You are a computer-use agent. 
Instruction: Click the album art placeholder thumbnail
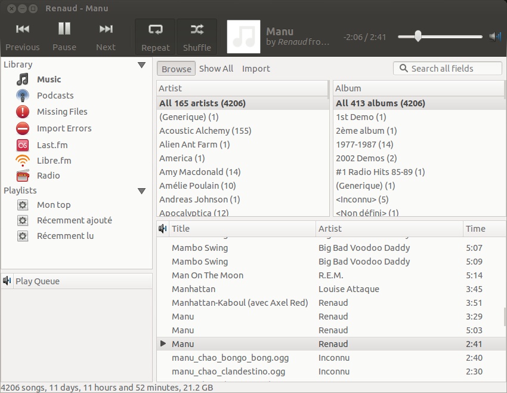tap(243, 36)
